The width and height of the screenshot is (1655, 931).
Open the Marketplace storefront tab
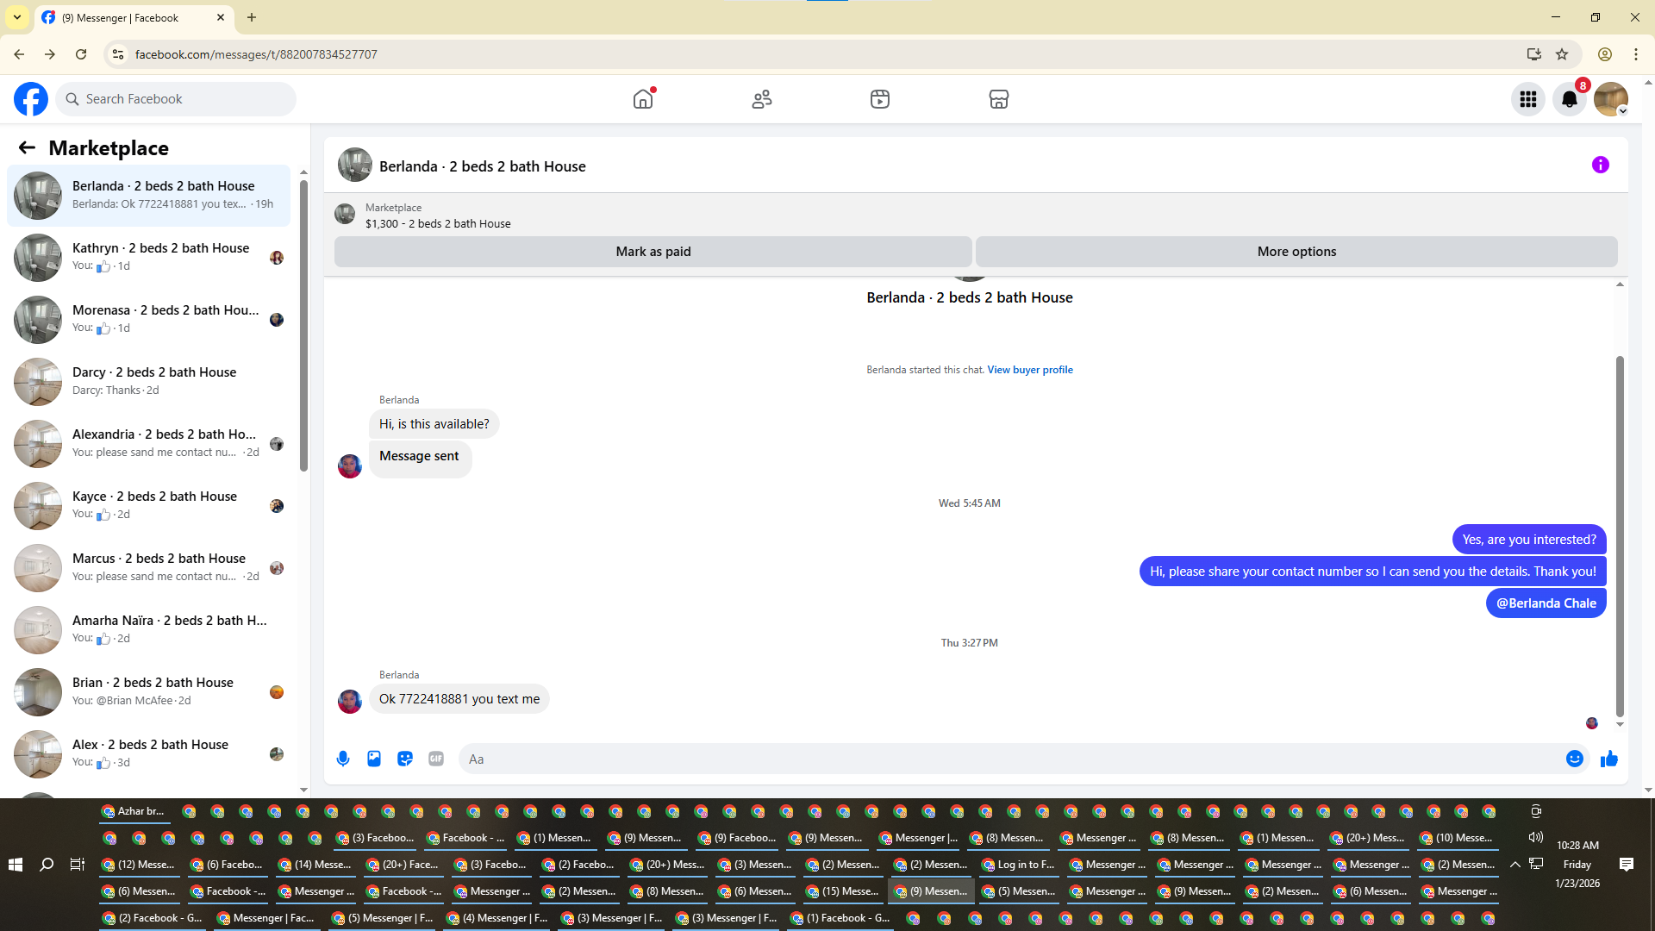998,99
